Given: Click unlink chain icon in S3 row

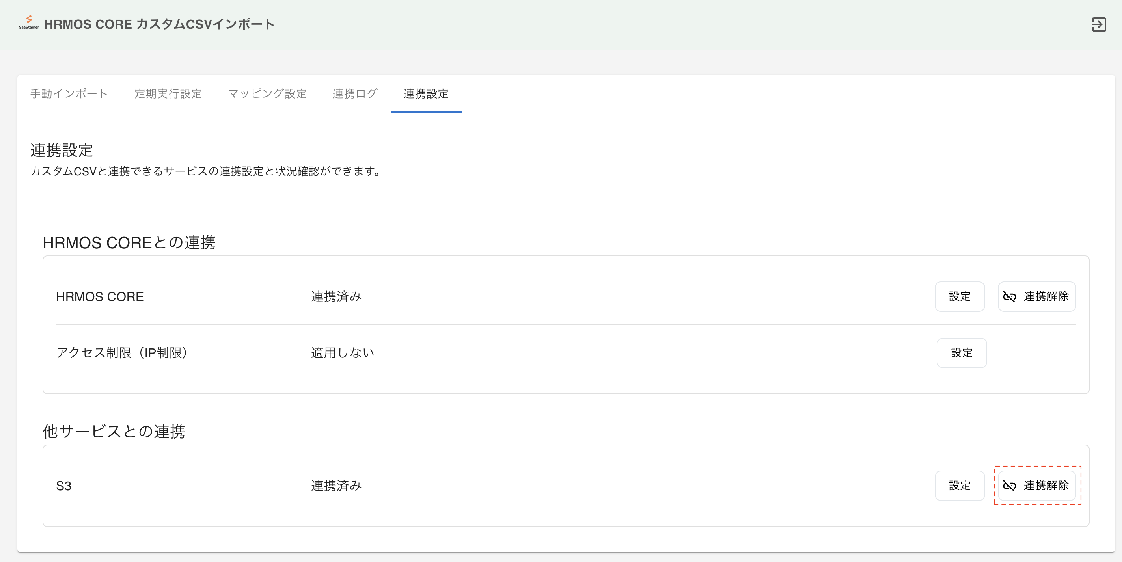Looking at the screenshot, I should (1009, 486).
